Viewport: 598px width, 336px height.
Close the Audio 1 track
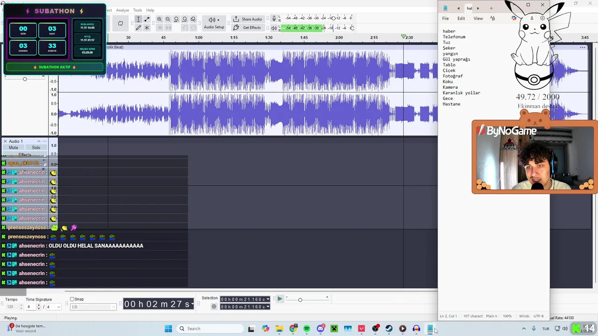(x=5, y=141)
